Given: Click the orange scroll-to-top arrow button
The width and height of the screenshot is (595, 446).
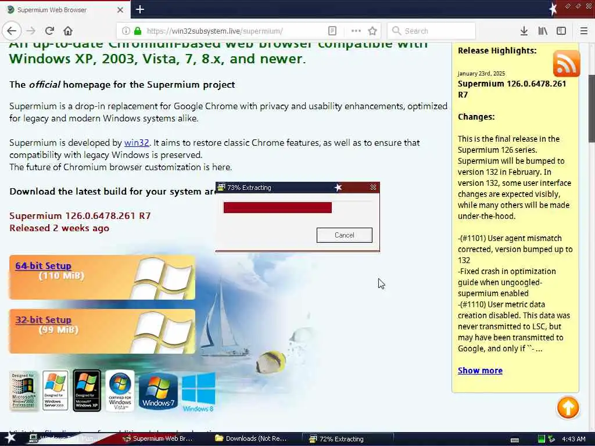Looking at the screenshot, I should coord(568,408).
